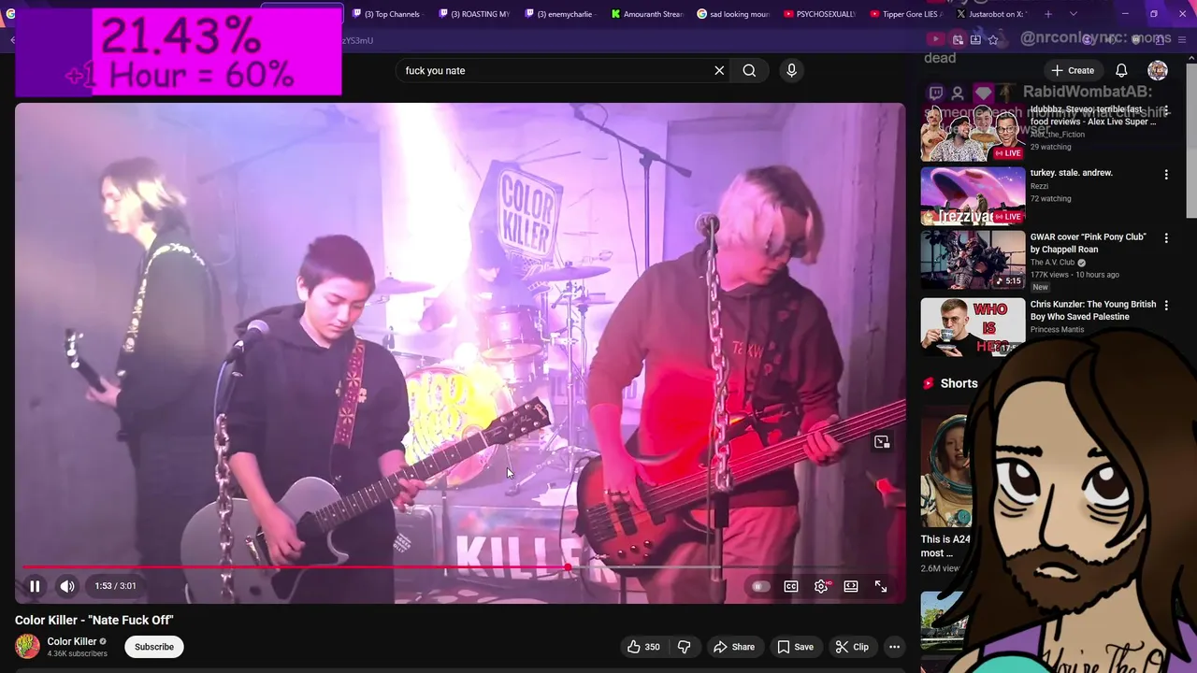Open the GWAR 'Pink Pony Club' thumbnail

coord(973,260)
